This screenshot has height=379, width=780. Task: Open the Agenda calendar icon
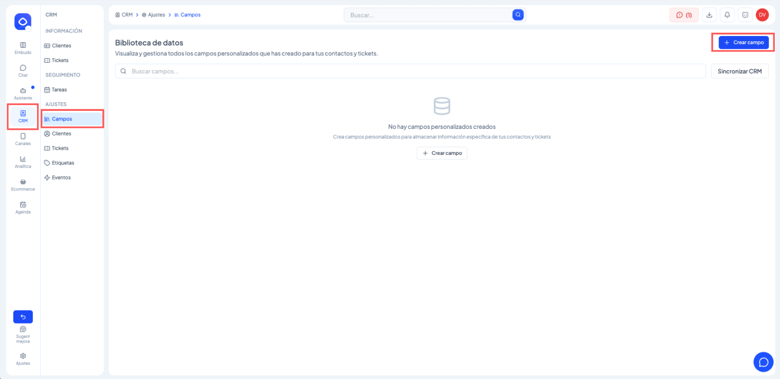pos(23,205)
